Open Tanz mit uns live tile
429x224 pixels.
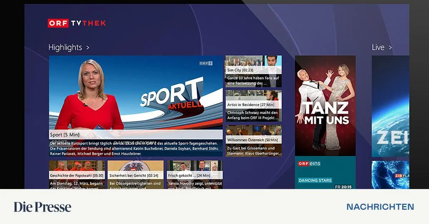(325, 106)
